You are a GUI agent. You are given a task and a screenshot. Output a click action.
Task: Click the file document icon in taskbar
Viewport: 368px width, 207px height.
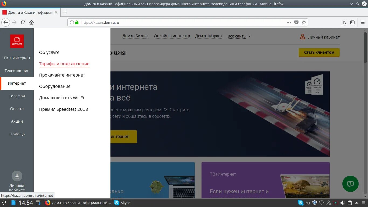coord(13,203)
